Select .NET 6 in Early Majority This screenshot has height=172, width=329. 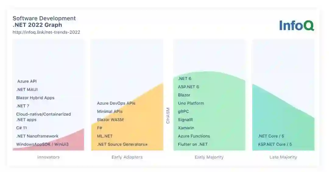pos(185,79)
